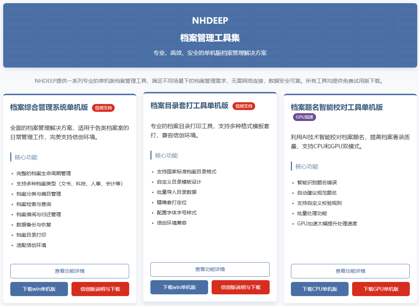
Task: Click list item 数据备份与恢复
Action: (34, 225)
